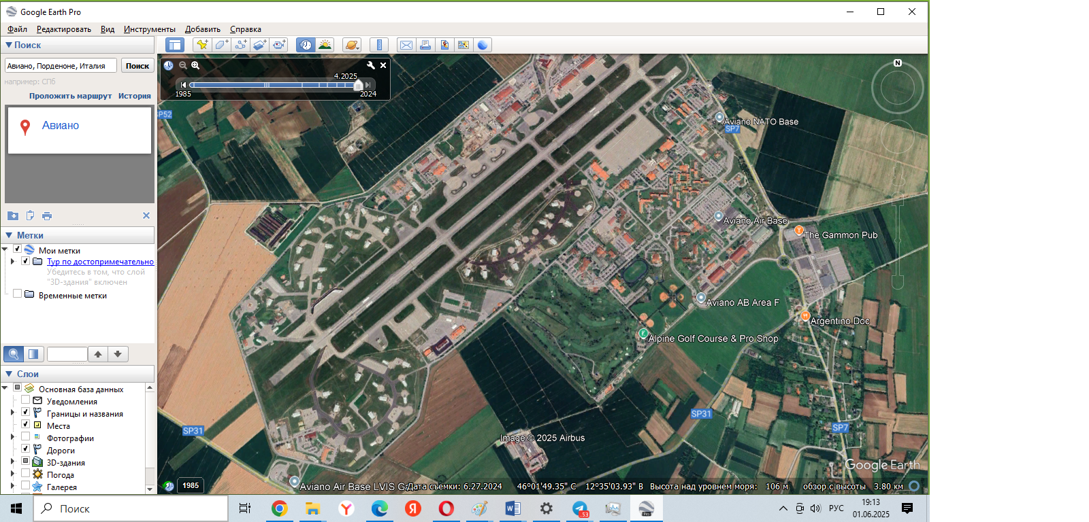Click the historical imagery time slider handle
This screenshot has width=1089, height=522.
pos(358,85)
